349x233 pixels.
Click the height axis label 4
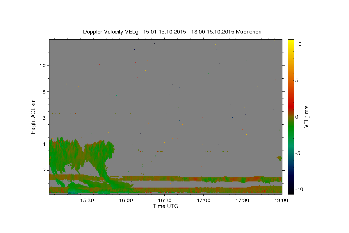pyautogui.click(x=44, y=144)
